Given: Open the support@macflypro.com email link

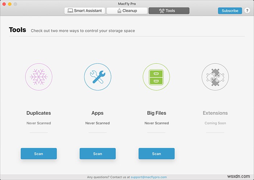Looking at the screenshot, I should click(x=149, y=177).
